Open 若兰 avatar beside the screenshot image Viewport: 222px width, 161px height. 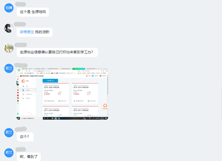click(x=9, y=68)
